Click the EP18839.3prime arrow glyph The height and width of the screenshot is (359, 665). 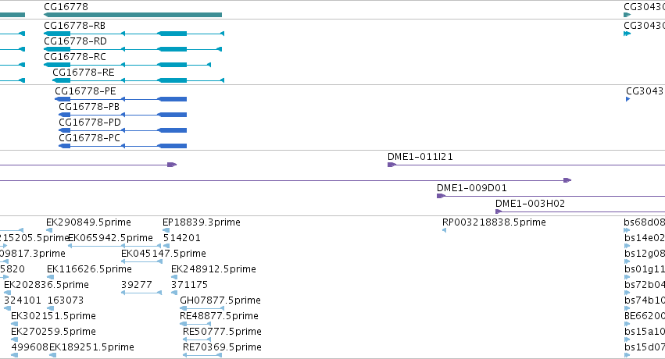[x=166, y=230]
